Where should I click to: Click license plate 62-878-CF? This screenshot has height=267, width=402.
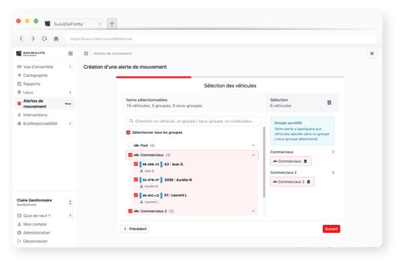[x=151, y=180]
